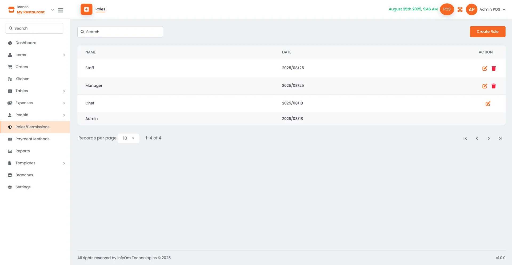This screenshot has width=512, height=265.
Task: Go to the next page arrow
Action: pyautogui.click(x=489, y=138)
